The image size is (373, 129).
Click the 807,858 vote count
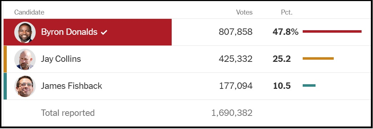pos(236,32)
